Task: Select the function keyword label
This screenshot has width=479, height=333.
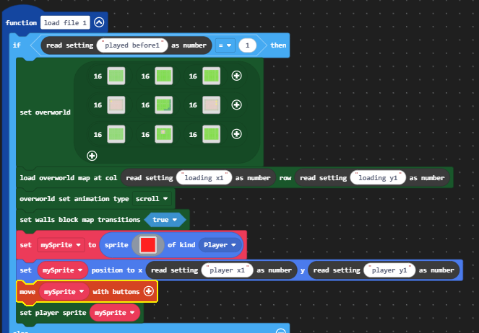Action: 21,23
